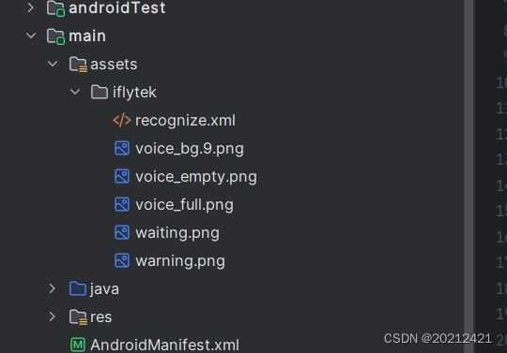Viewport: 507px width, 353px height.
Task: Collapse the assets folder chevron
Action: coord(53,64)
